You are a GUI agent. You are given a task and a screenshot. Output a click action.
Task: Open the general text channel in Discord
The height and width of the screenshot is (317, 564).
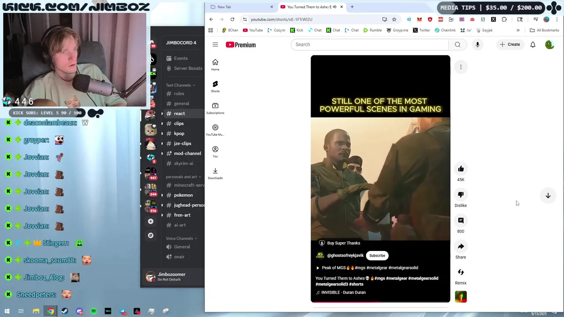[182, 103]
